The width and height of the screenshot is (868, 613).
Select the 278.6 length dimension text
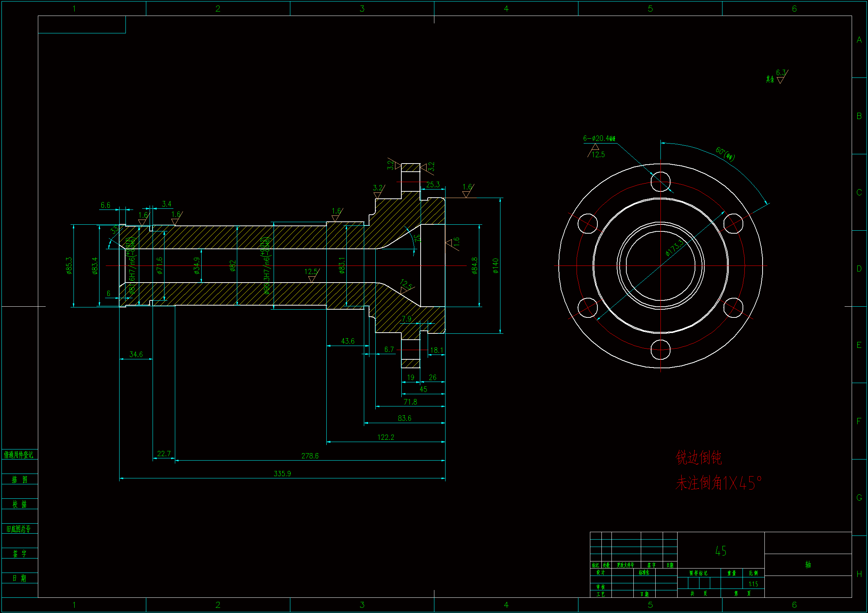point(310,456)
